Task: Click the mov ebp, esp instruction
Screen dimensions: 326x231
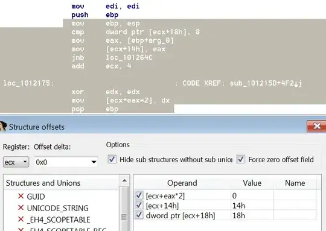Action: pyautogui.click(x=106, y=24)
